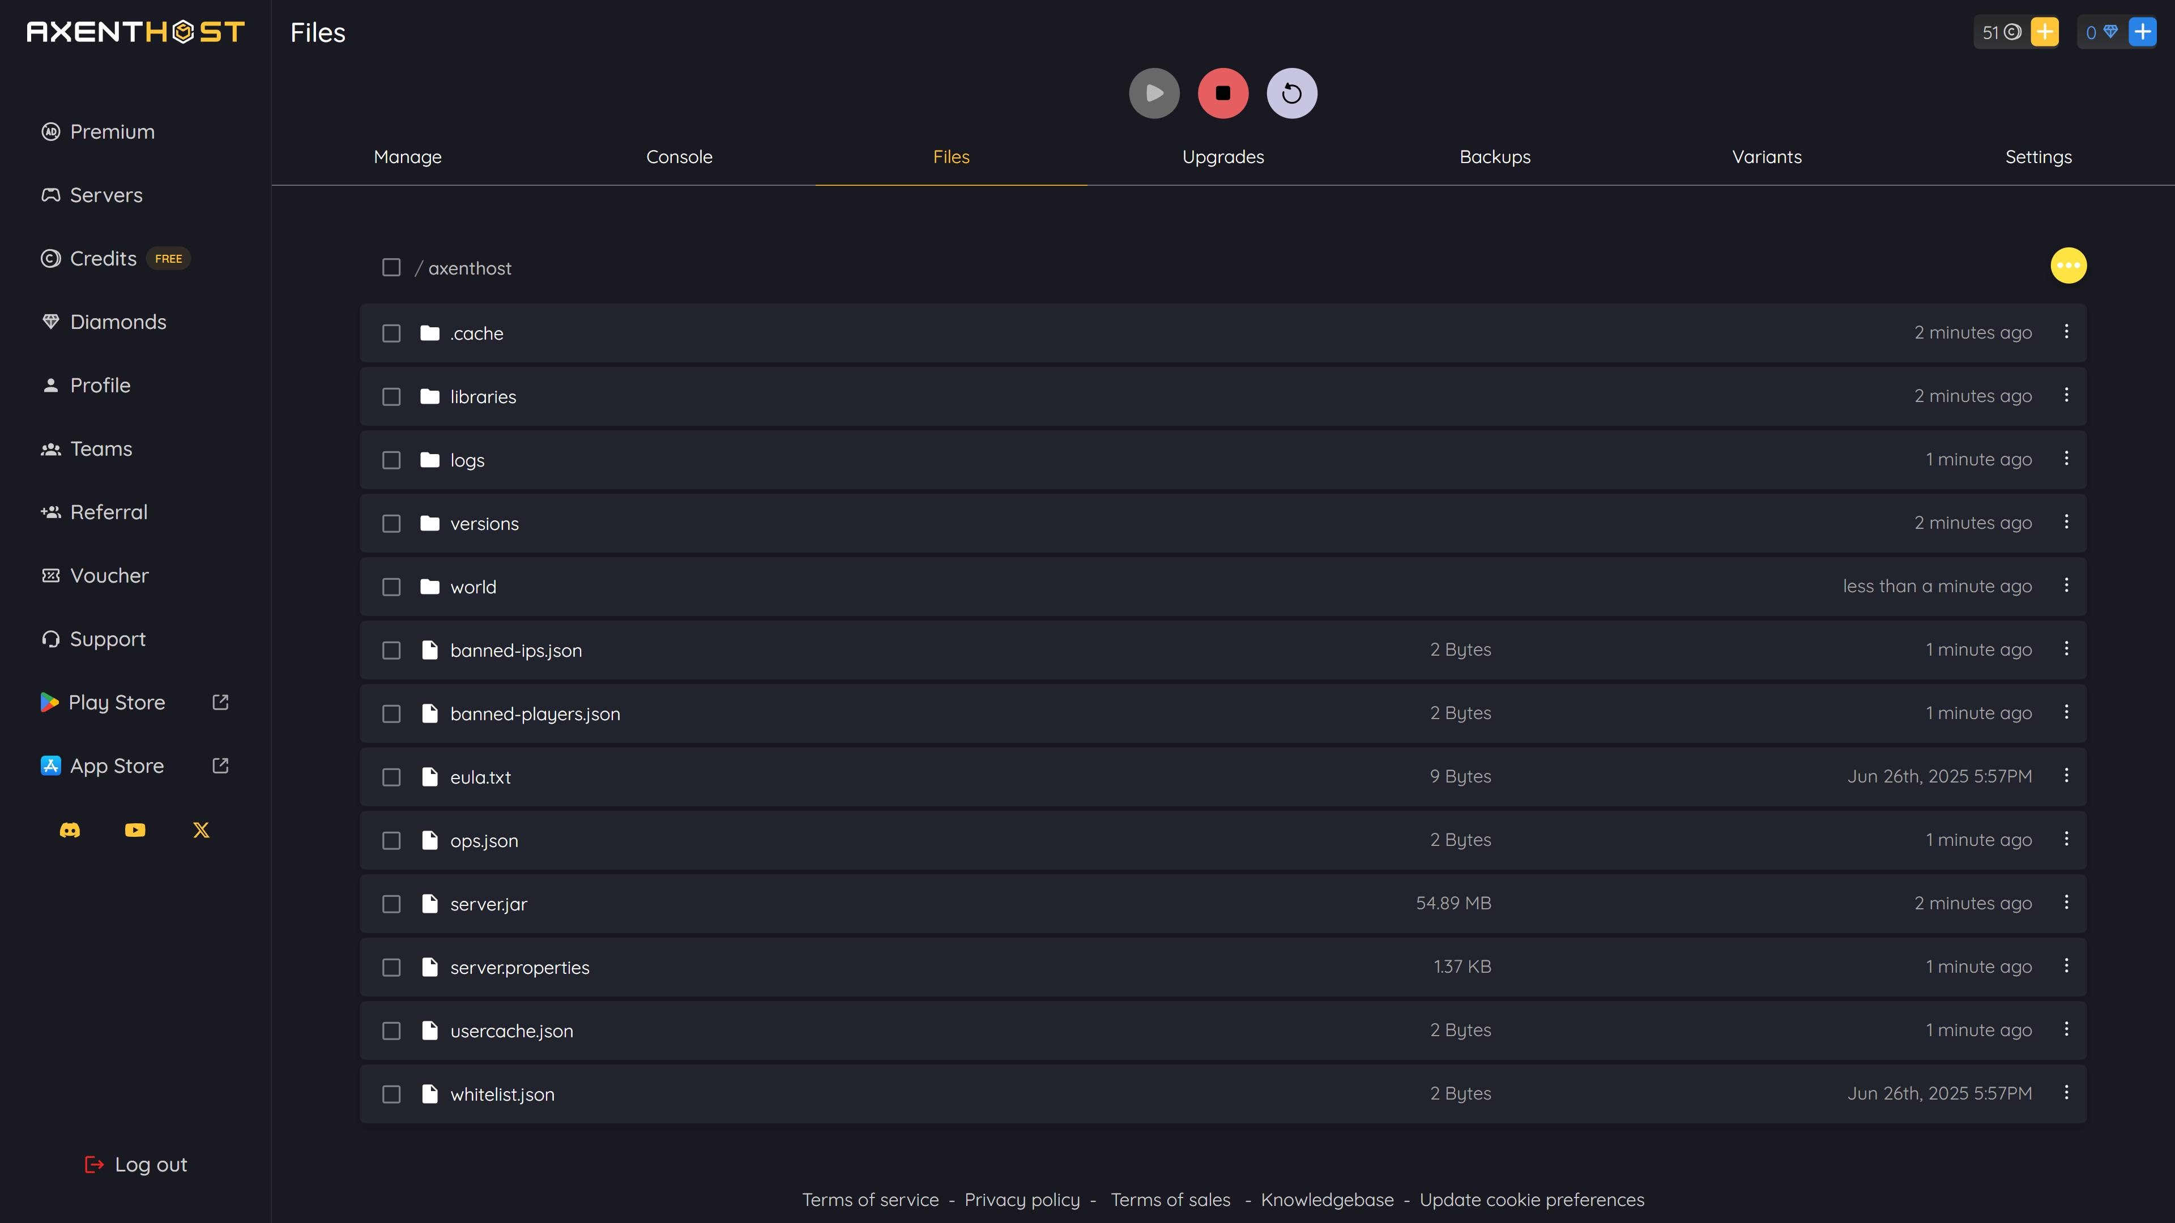This screenshot has height=1223, width=2175.
Task: Switch to the Variants tab
Action: 1767,157
